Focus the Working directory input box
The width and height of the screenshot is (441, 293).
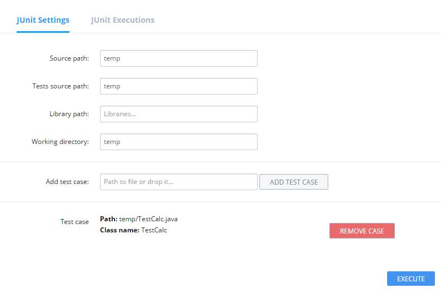tap(178, 142)
